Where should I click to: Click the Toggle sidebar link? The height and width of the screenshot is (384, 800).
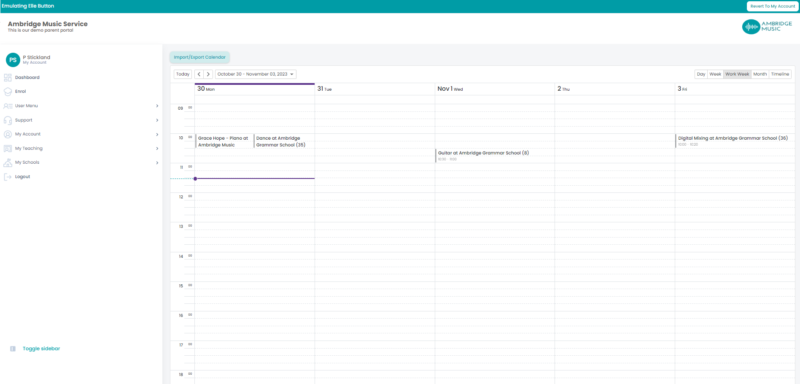pyautogui.click(x=41, y=349)
